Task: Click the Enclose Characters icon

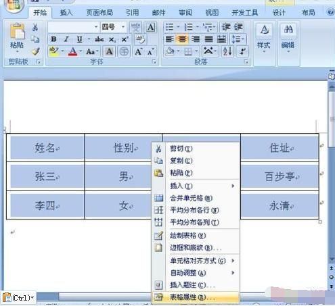Action: click(124, 51)
